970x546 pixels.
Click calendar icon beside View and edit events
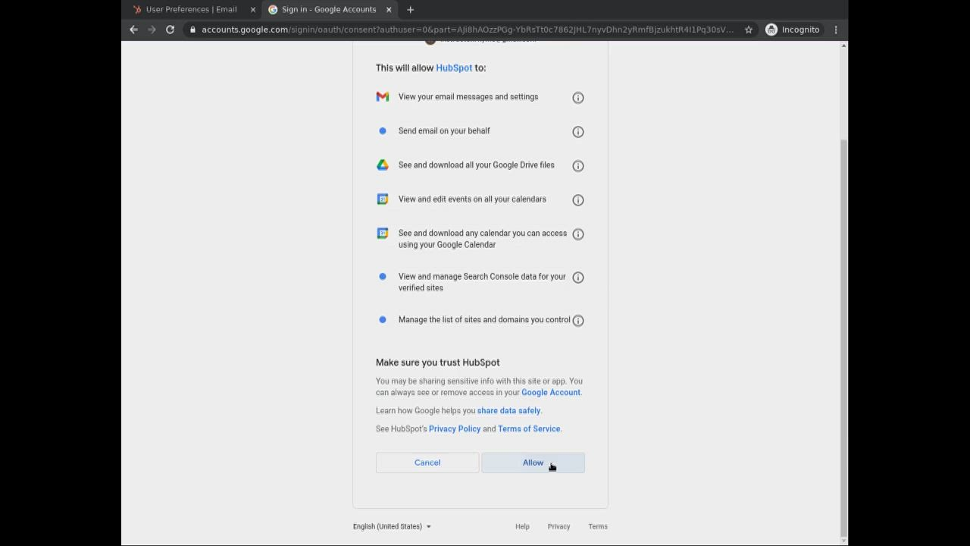coord(383,199)
